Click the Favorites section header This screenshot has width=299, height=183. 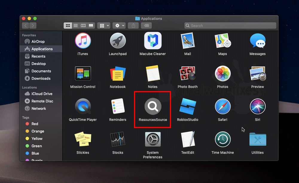click(x=29, y=35)
